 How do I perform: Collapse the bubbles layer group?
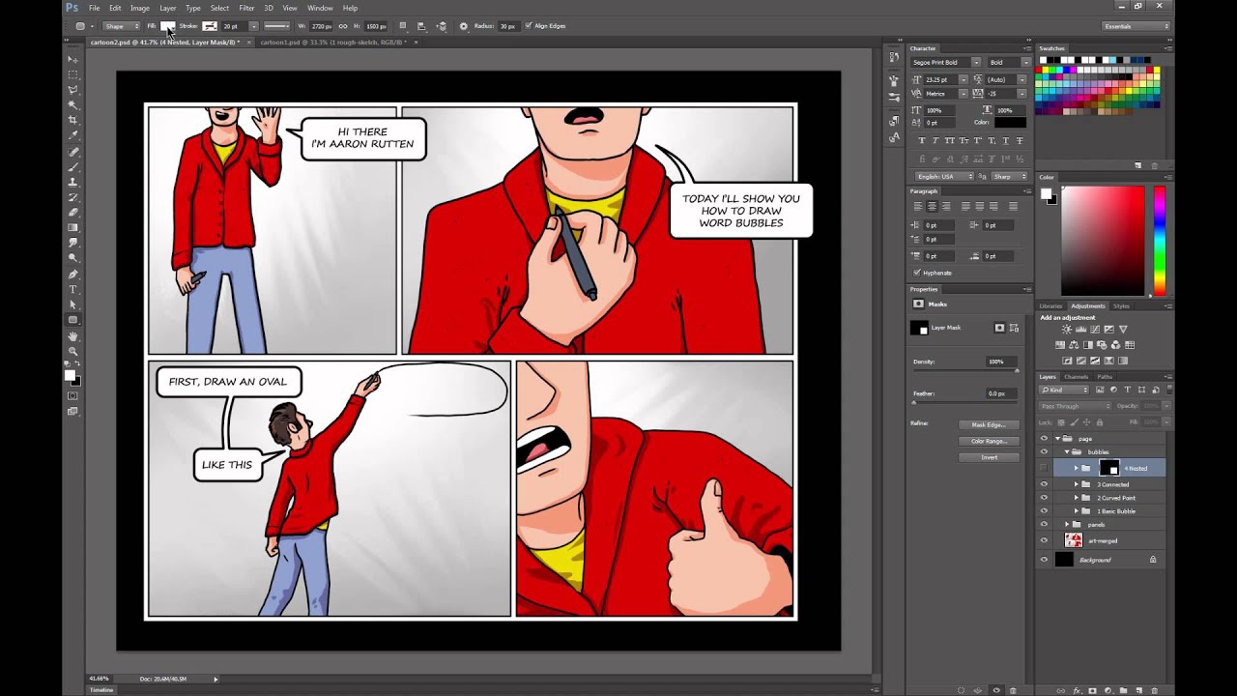[x=1068, y=451]
